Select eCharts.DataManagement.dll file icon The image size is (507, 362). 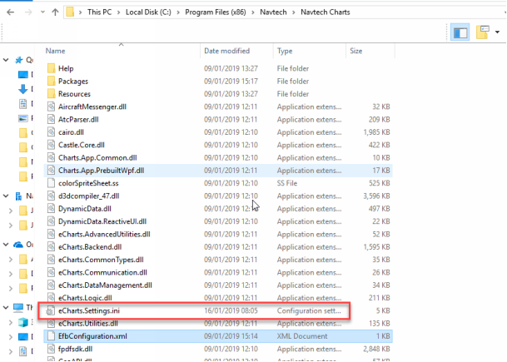[x=51, y=285]
